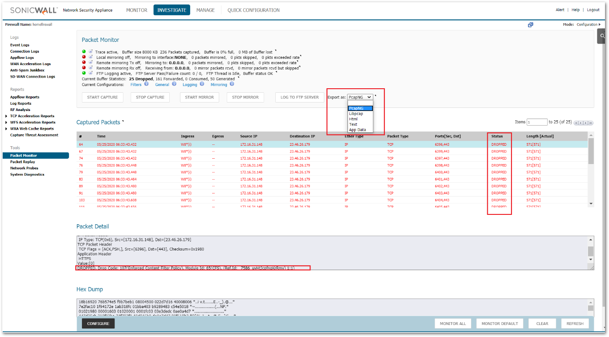Viewport: 609px width, 337px height.
Task: Click the Trace active stats icon
Action: coord(91,52)
